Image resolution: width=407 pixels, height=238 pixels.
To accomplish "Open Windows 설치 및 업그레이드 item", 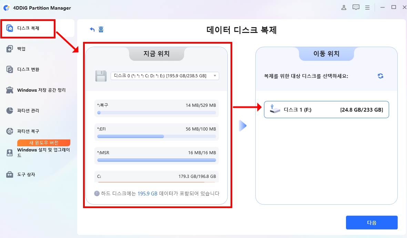I will 43,152.
